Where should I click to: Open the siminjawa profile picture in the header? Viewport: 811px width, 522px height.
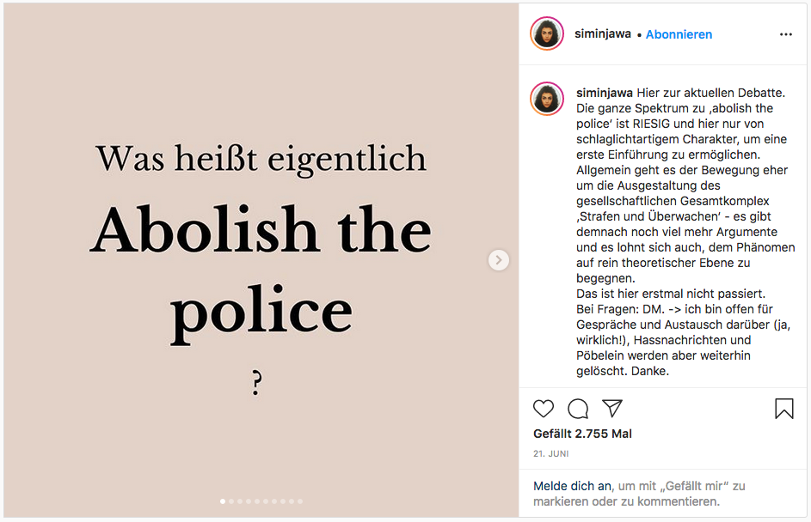[547, 34]
